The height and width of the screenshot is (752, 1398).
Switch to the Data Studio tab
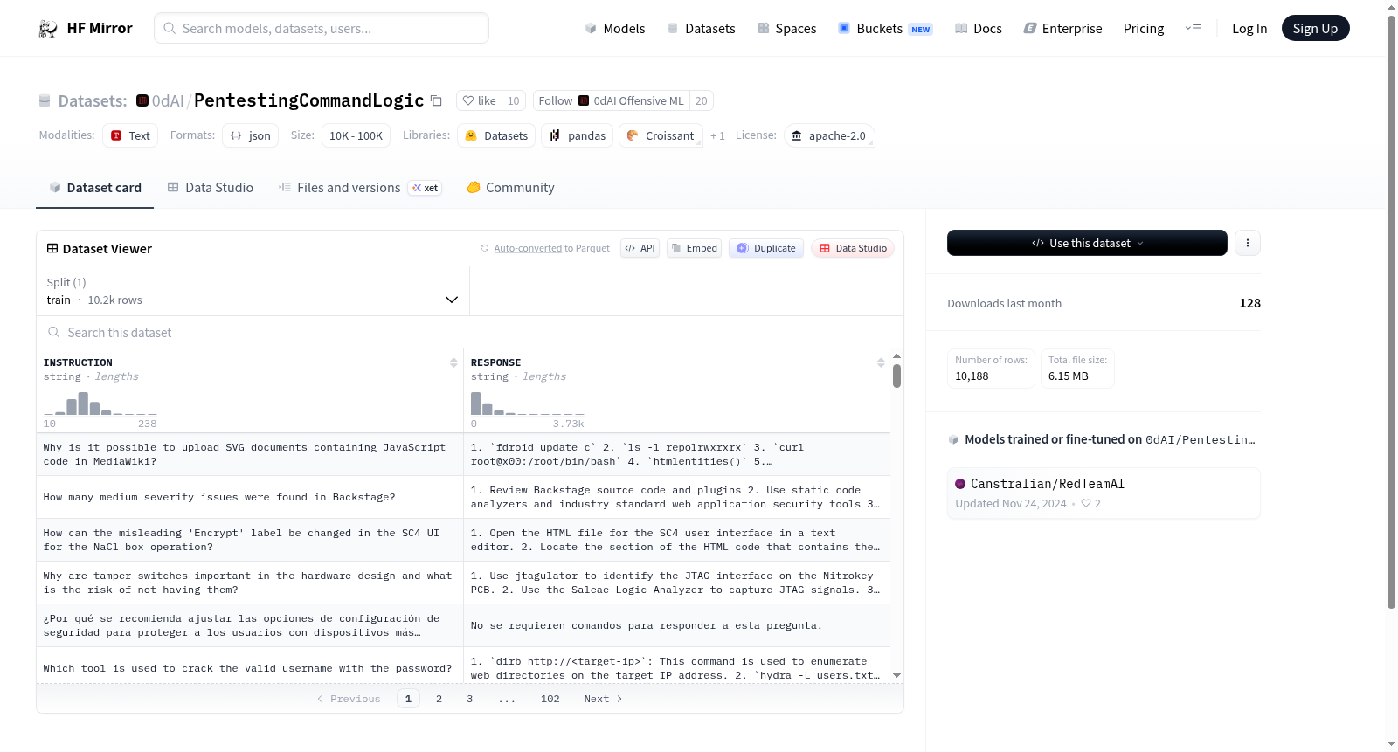pyautogui.click(x=211, y=188)
